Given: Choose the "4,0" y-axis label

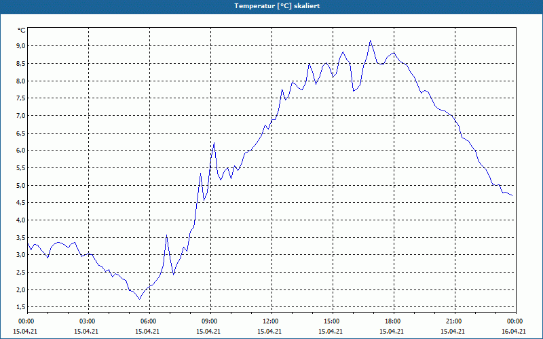Looking at the screenshot, I should 21,220.
